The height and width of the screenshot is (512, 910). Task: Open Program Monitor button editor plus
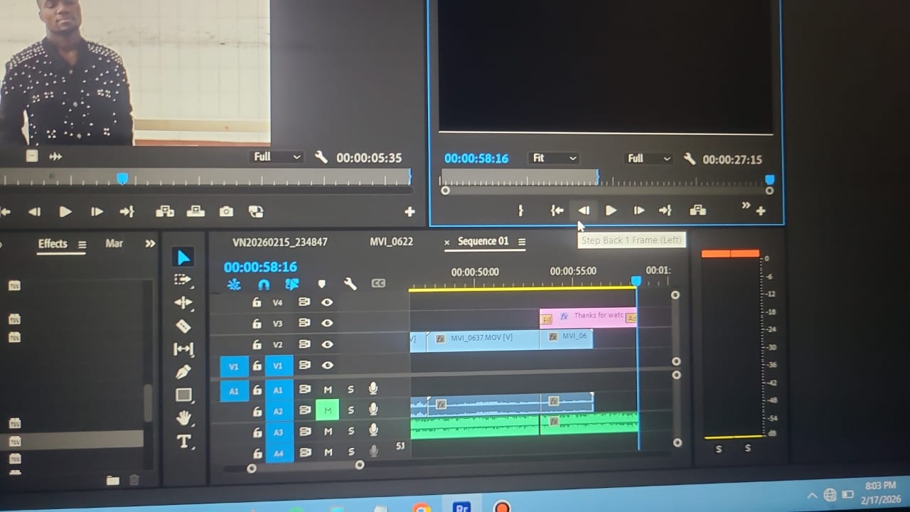(x=761, y=211)
